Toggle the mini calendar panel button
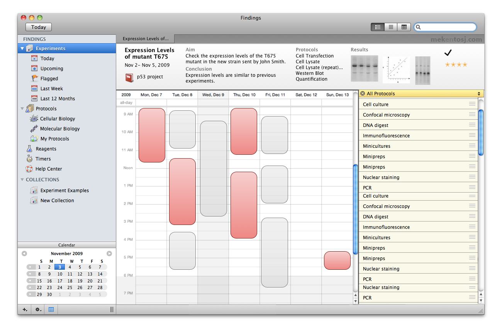The height and width of the screenshot is (328, 502). point(51,309)
